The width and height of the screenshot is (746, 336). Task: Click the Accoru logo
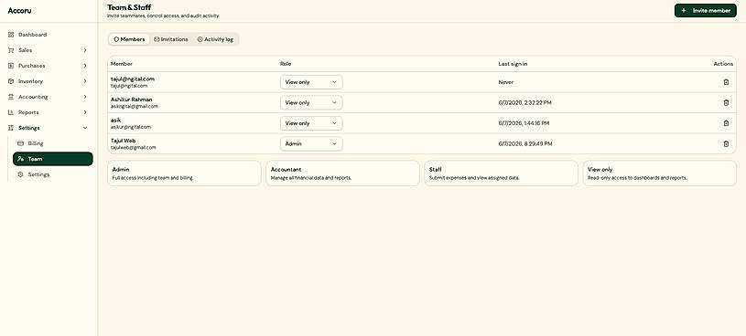pyautogui.click(x=19, y=10)
